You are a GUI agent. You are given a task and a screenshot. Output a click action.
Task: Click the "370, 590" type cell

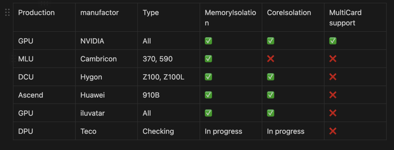coord(158,59)
